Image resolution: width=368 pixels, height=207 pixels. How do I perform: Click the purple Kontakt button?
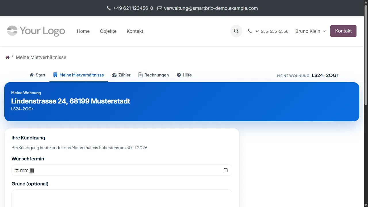343,31
